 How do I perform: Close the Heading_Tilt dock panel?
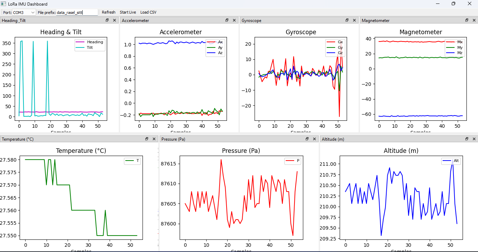pos(115,20)
